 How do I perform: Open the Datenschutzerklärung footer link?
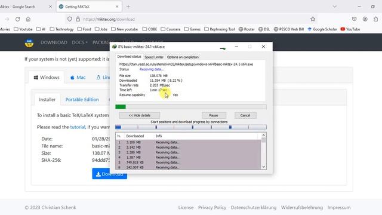click(254, 207)
